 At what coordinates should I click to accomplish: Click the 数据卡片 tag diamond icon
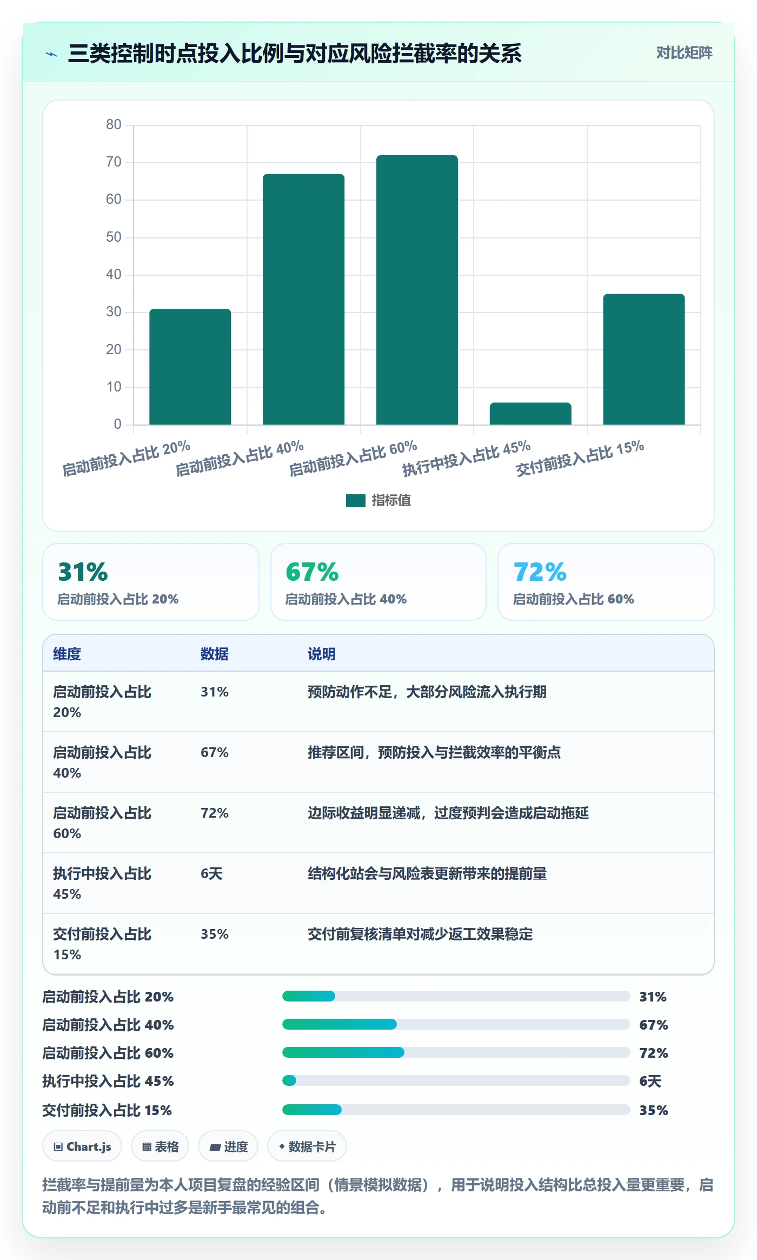[282, 1146]
